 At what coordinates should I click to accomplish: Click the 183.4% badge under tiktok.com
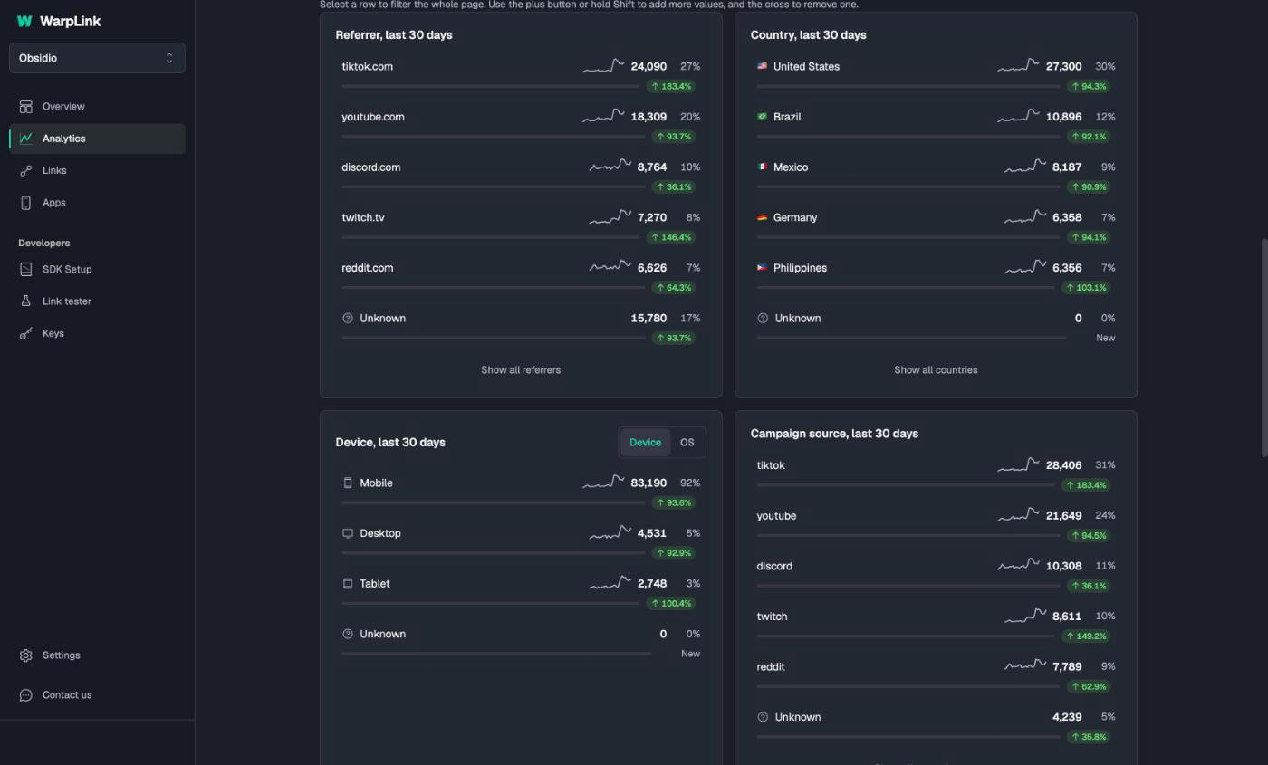[671, 87]
